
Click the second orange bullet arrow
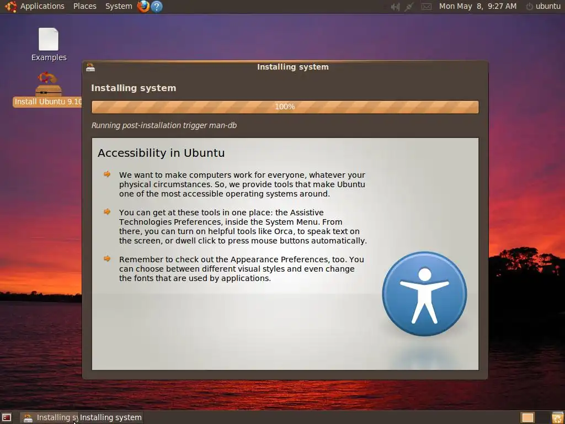107,211
